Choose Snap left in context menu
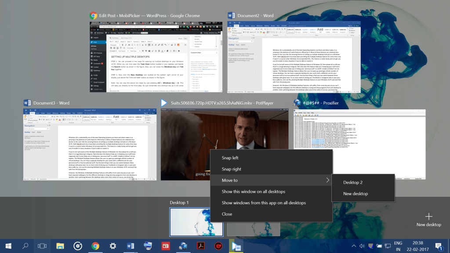450x253 pixels. point(271,158)
